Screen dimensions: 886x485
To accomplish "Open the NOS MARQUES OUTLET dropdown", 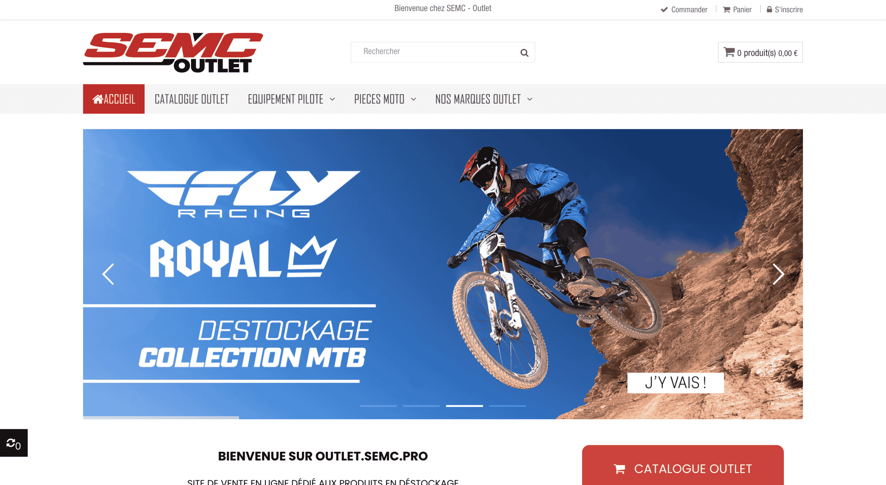I will tap(484, 99).
